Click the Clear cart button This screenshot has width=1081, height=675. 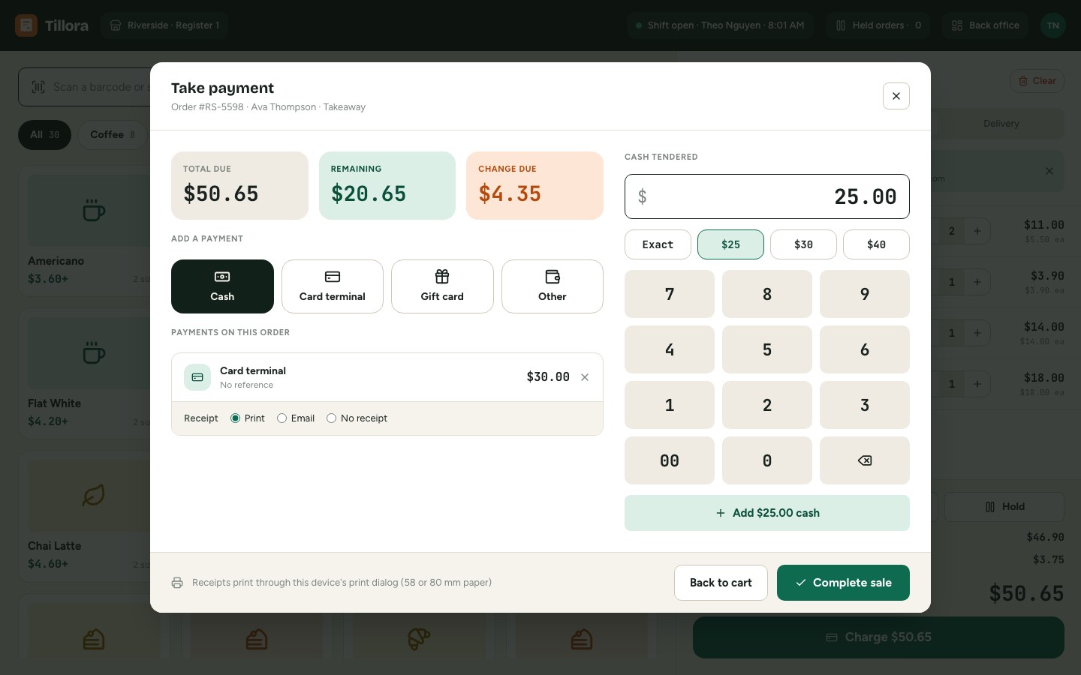point(1037,81)
